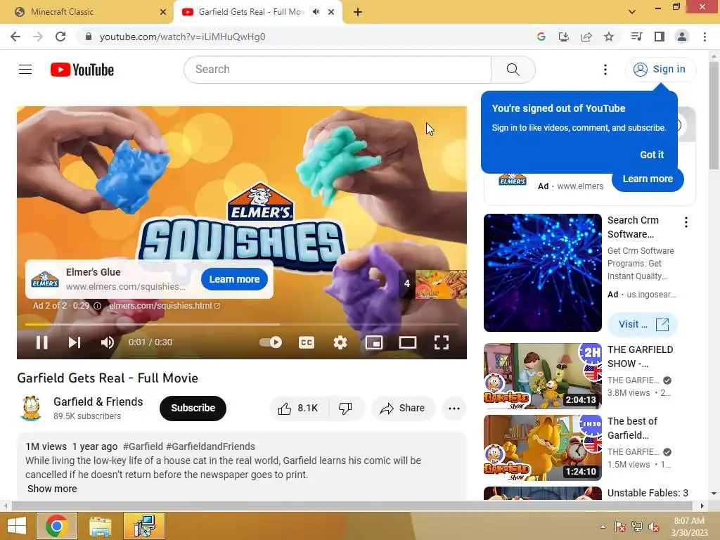Go back in browser history

coord(15,37)
